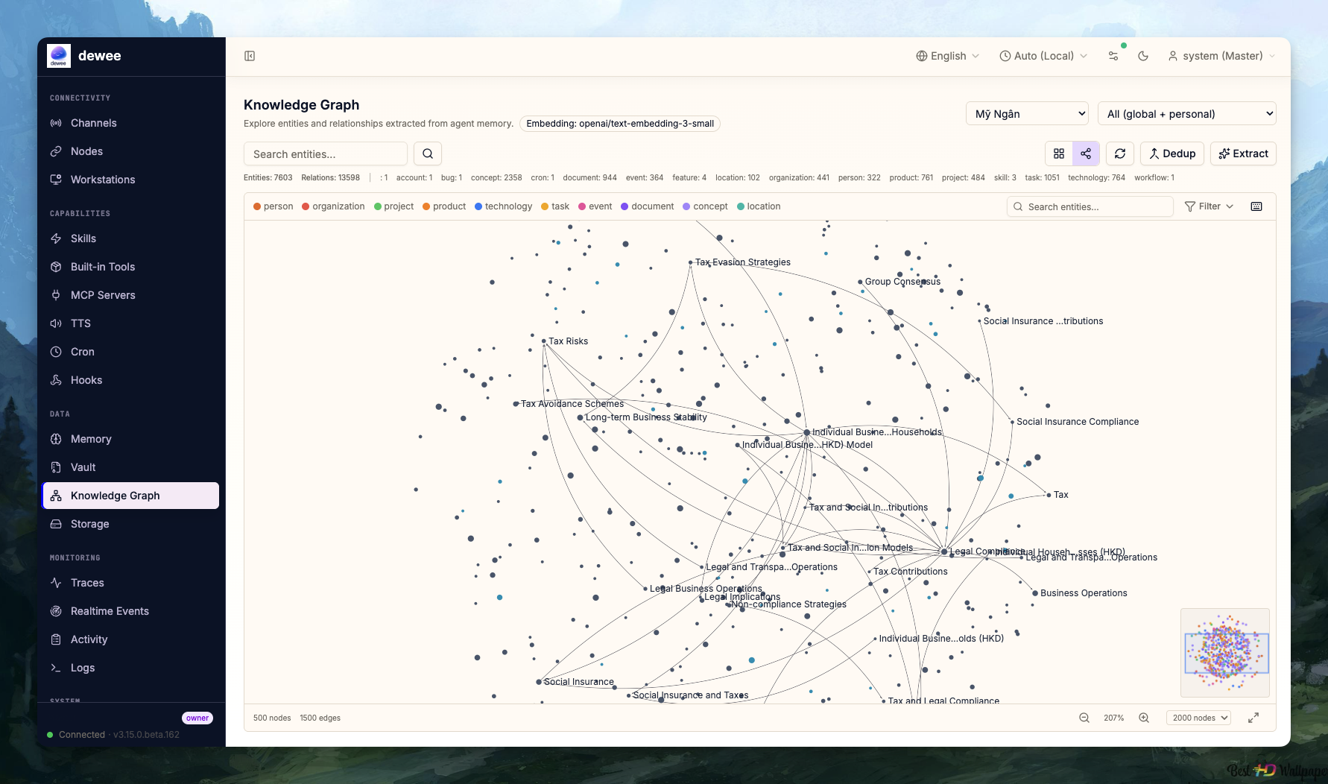Open the keyboard shortcuts icon
1328x784 pixels.
tap(1256, 206)
